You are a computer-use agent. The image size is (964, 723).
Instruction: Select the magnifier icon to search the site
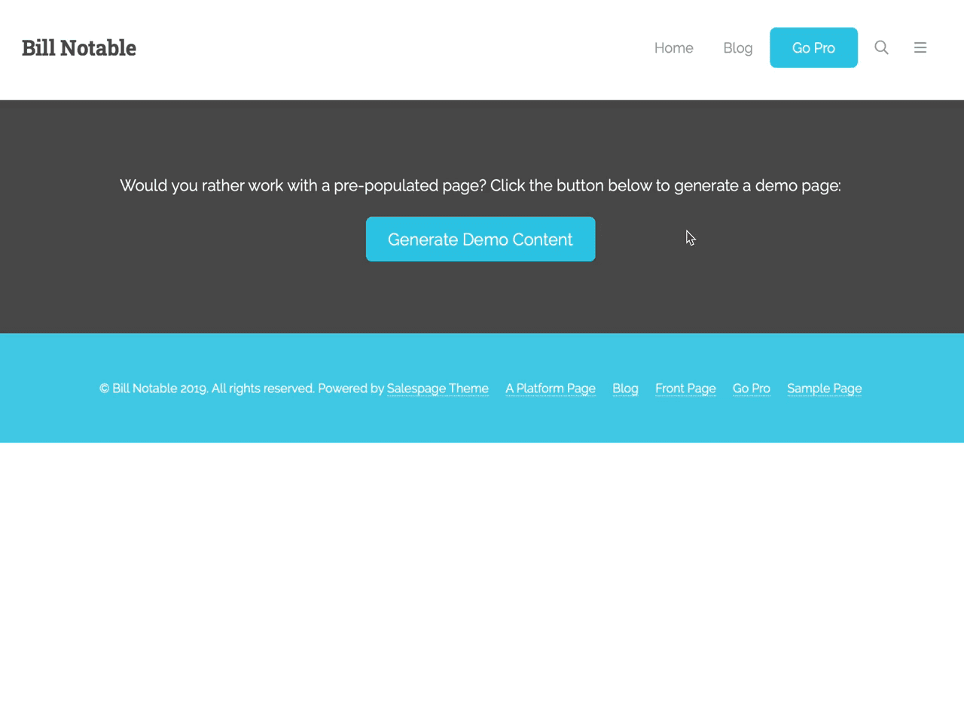881,47
